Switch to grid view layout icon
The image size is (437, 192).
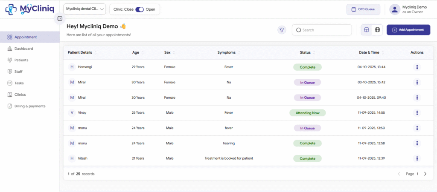(377, 30)
